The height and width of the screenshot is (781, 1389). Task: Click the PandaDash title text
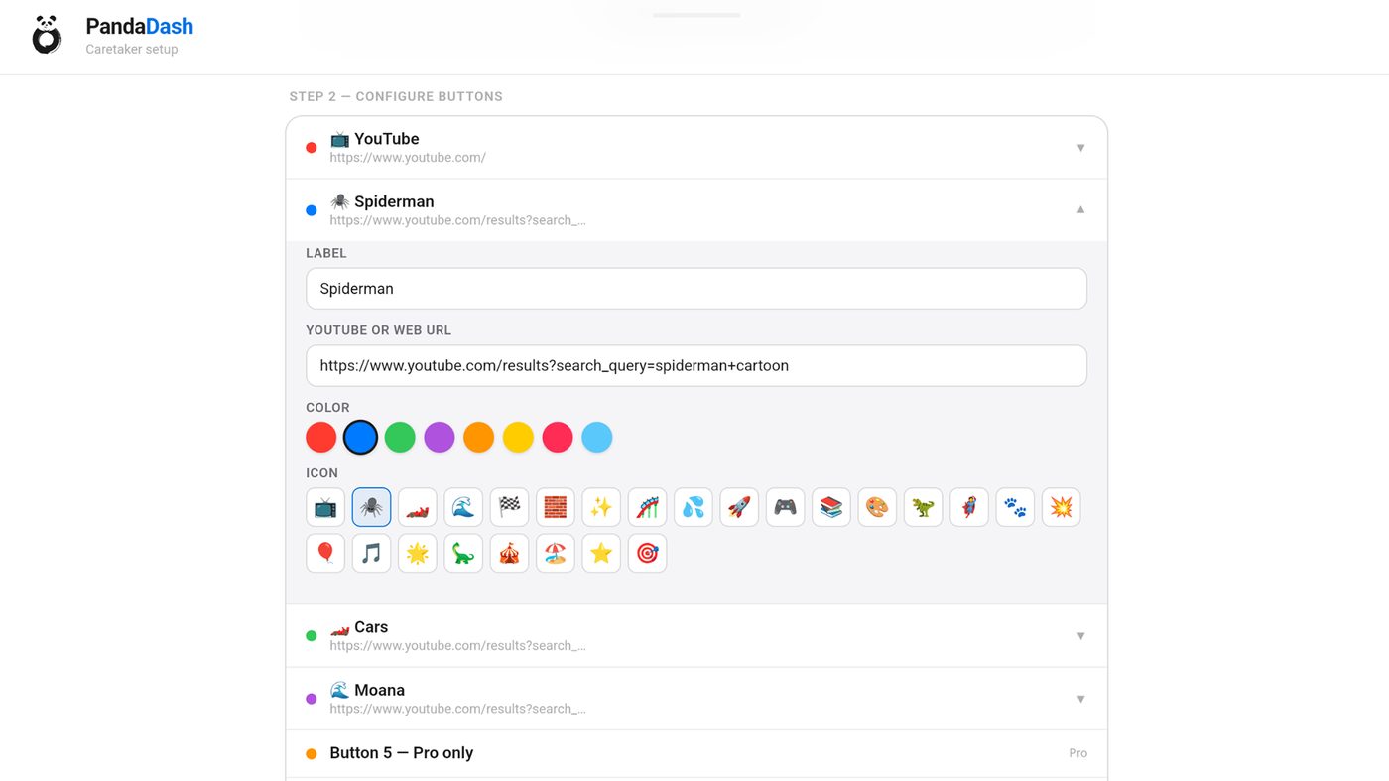(140, 26)
